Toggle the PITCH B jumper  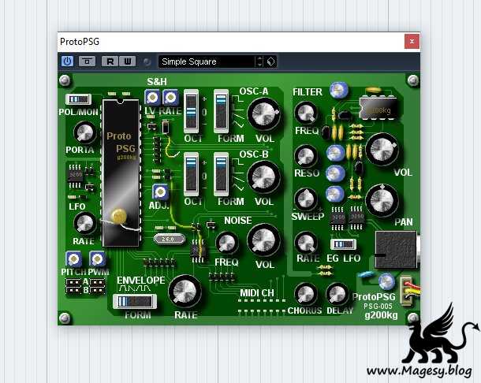(73, 290)
